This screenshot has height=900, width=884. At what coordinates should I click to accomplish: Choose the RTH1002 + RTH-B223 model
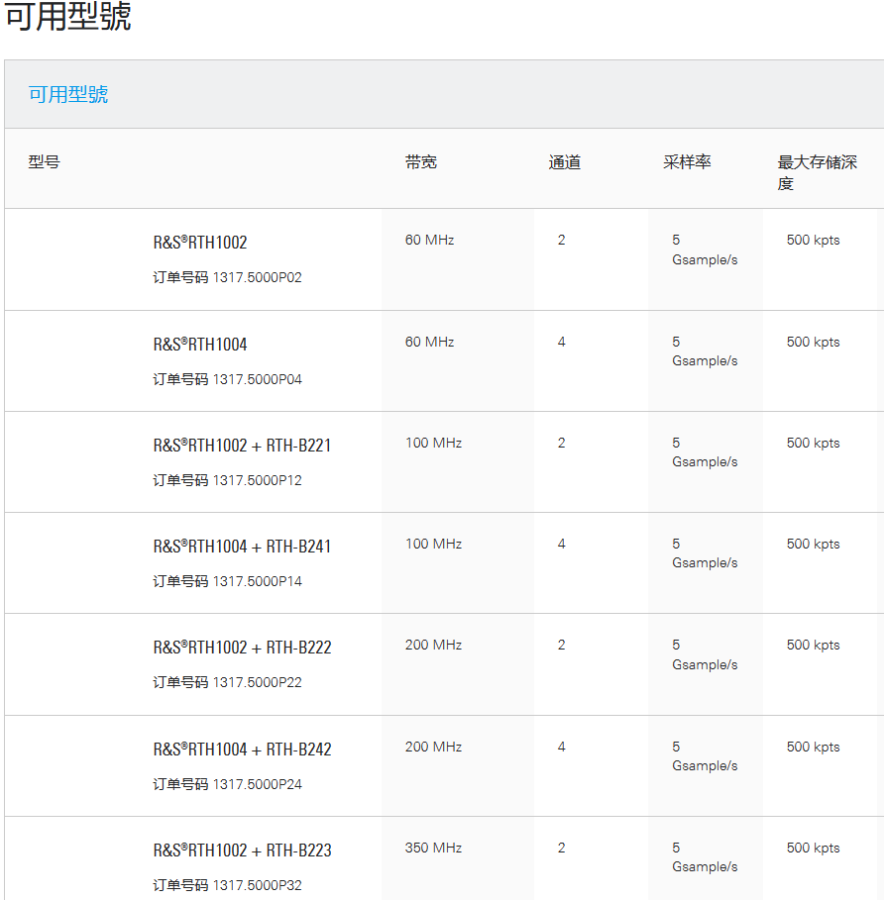coord(242,850)
